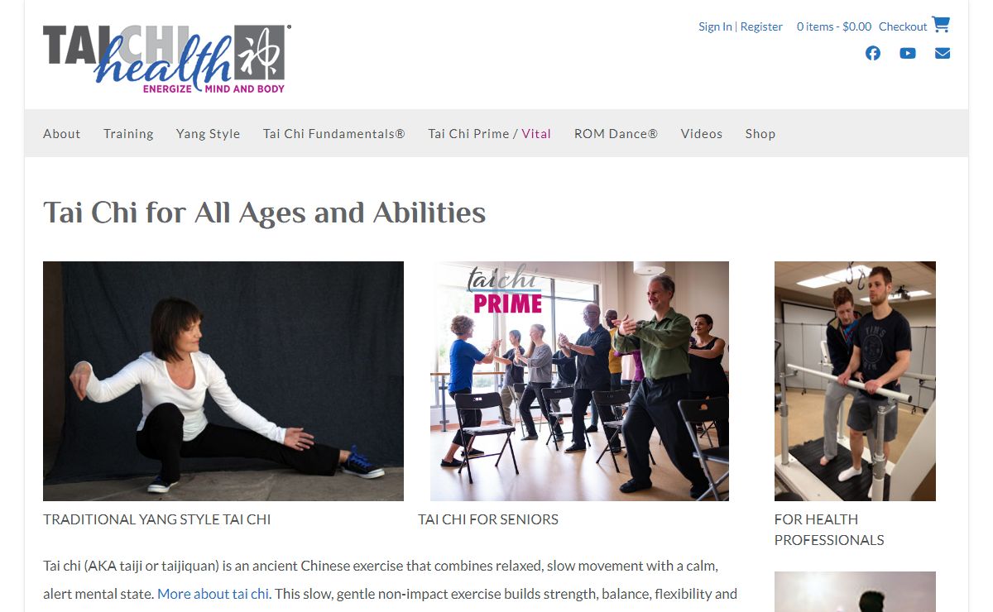Follow the More about tai chi link
Image resolution: width=993 pixels, height=612 pixels.
coord(213,594)
